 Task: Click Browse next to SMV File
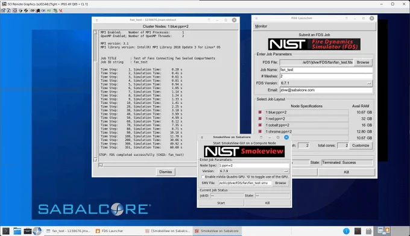[x=280, y=183]
